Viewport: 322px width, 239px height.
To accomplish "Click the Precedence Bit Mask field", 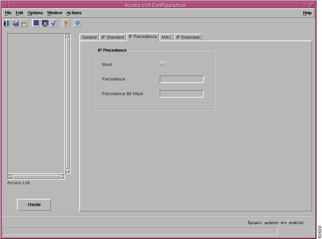I will [182, 94].
